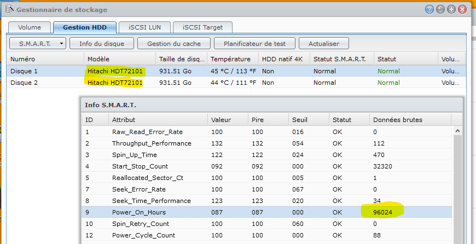This screenshot has height=244, width=476.
Task: Close the Gestionnaire de stockage window
Action: coord(462,10)
